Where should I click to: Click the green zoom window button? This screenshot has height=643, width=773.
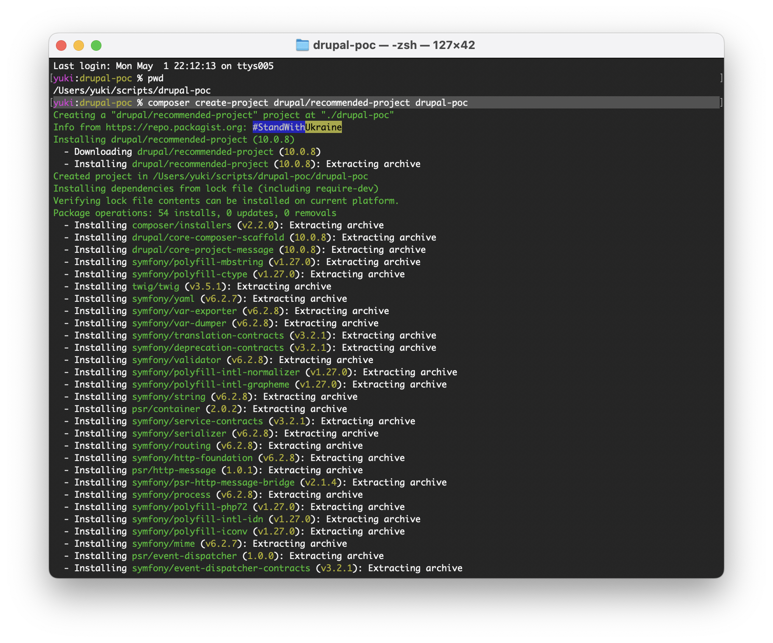[x=96, y=45]
